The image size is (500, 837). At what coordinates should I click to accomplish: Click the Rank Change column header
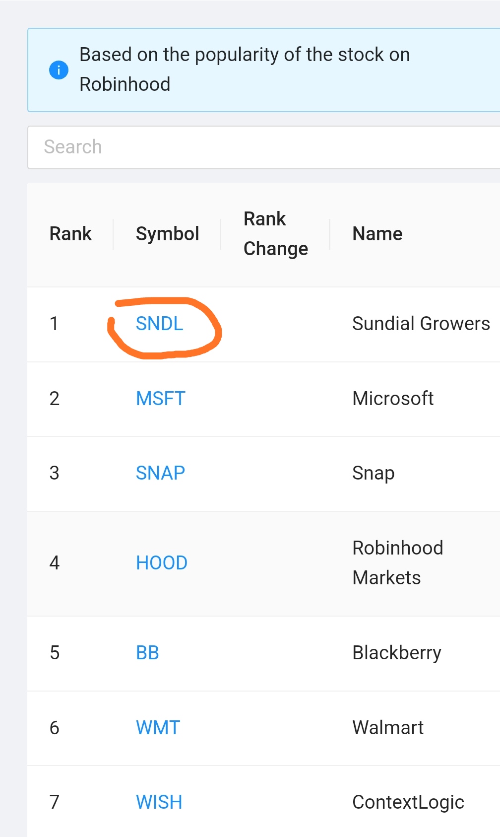[x=275, y=234]
